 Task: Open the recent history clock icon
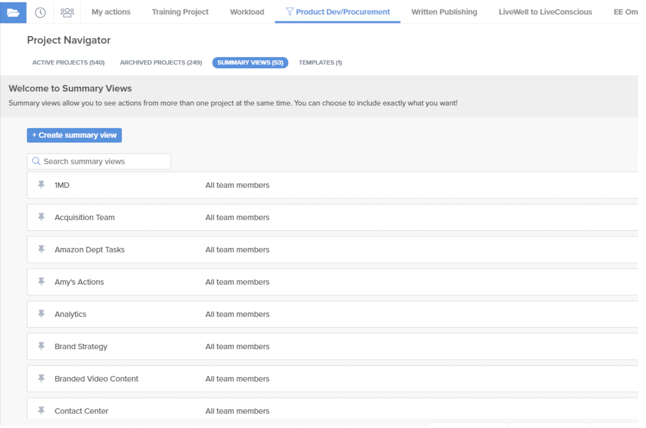tap(40, 12)
